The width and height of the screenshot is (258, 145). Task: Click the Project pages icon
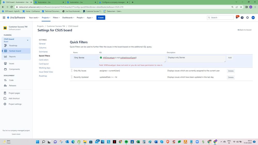click(5, 93)
